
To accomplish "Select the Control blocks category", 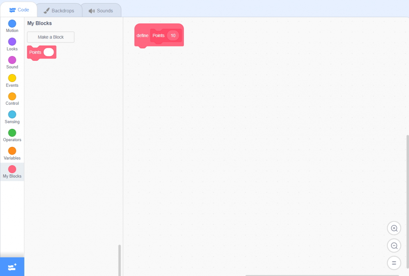I will click(x=12, y=99).
